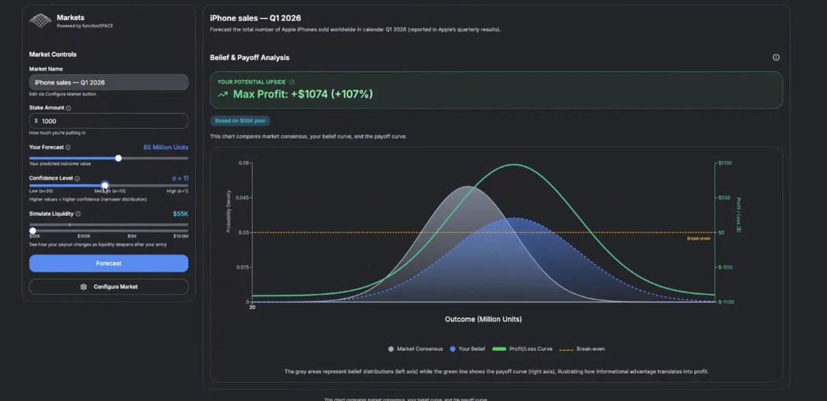Toggle Profit/Loss Curve in chart legend

tap(522, 349)
